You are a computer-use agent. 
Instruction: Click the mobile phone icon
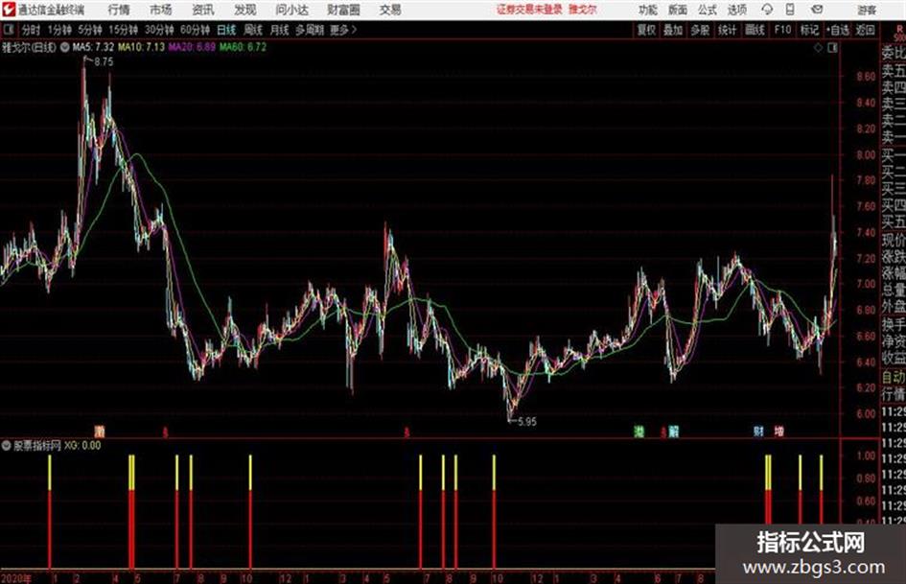pyautogui.click(x=790, y=10)
